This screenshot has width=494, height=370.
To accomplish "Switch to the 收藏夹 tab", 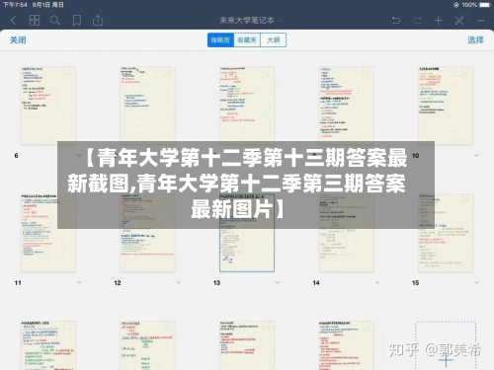I will [x=247, y=40].
